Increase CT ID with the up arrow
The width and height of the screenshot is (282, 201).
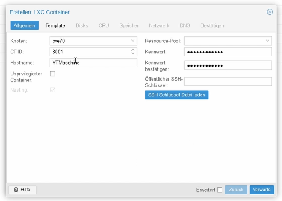(x=133, y=50)
